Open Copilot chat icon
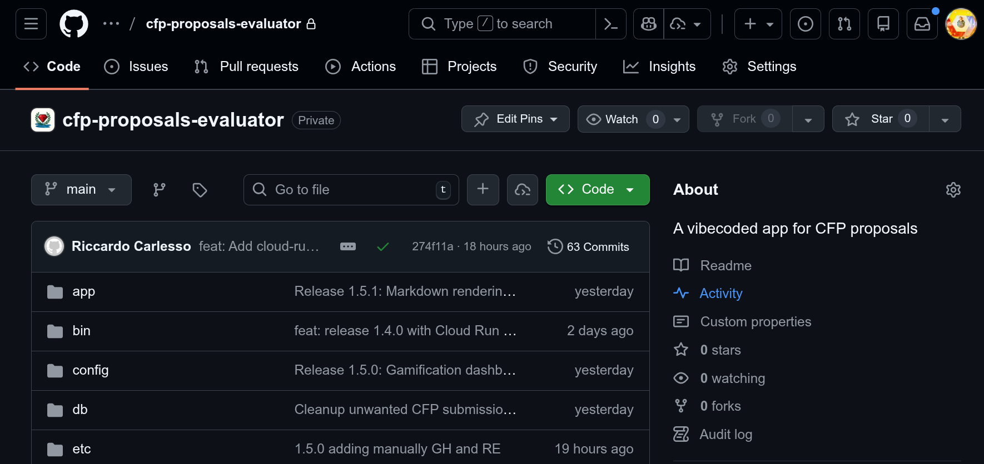The image size is (984, 464). (x=648, y=24)
